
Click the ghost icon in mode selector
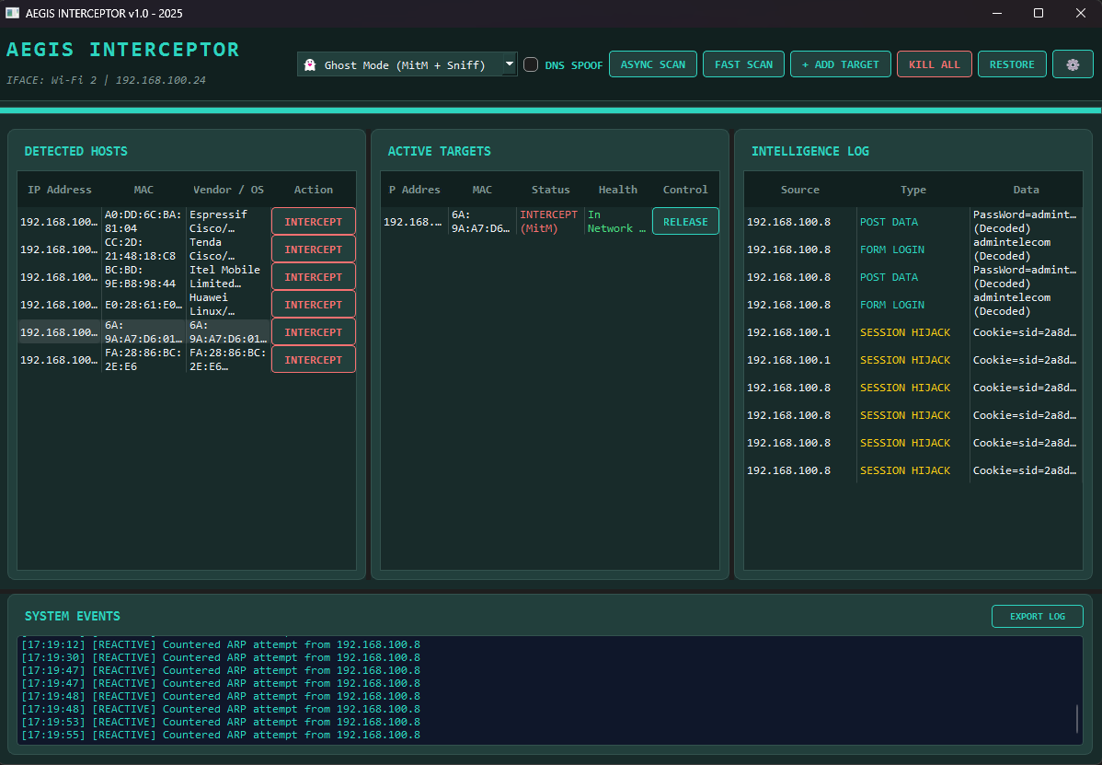(310, 65)
